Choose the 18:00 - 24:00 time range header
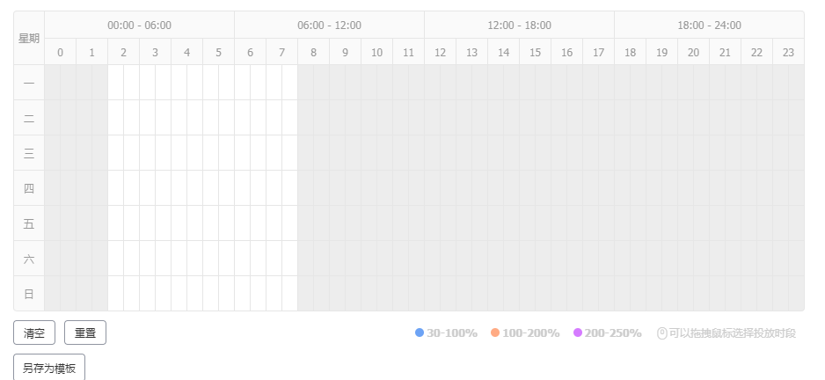 click(x=709, y=26)
